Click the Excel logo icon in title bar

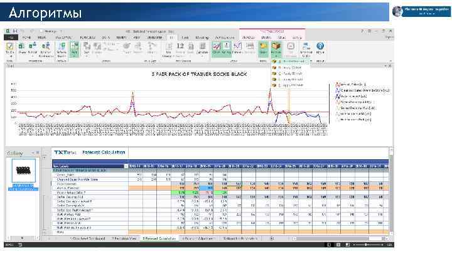click(x=8, y=31)
